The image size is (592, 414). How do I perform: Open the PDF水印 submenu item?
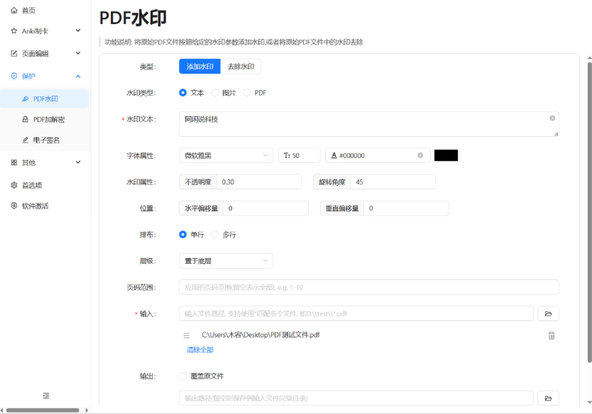(x=45, y=99)
